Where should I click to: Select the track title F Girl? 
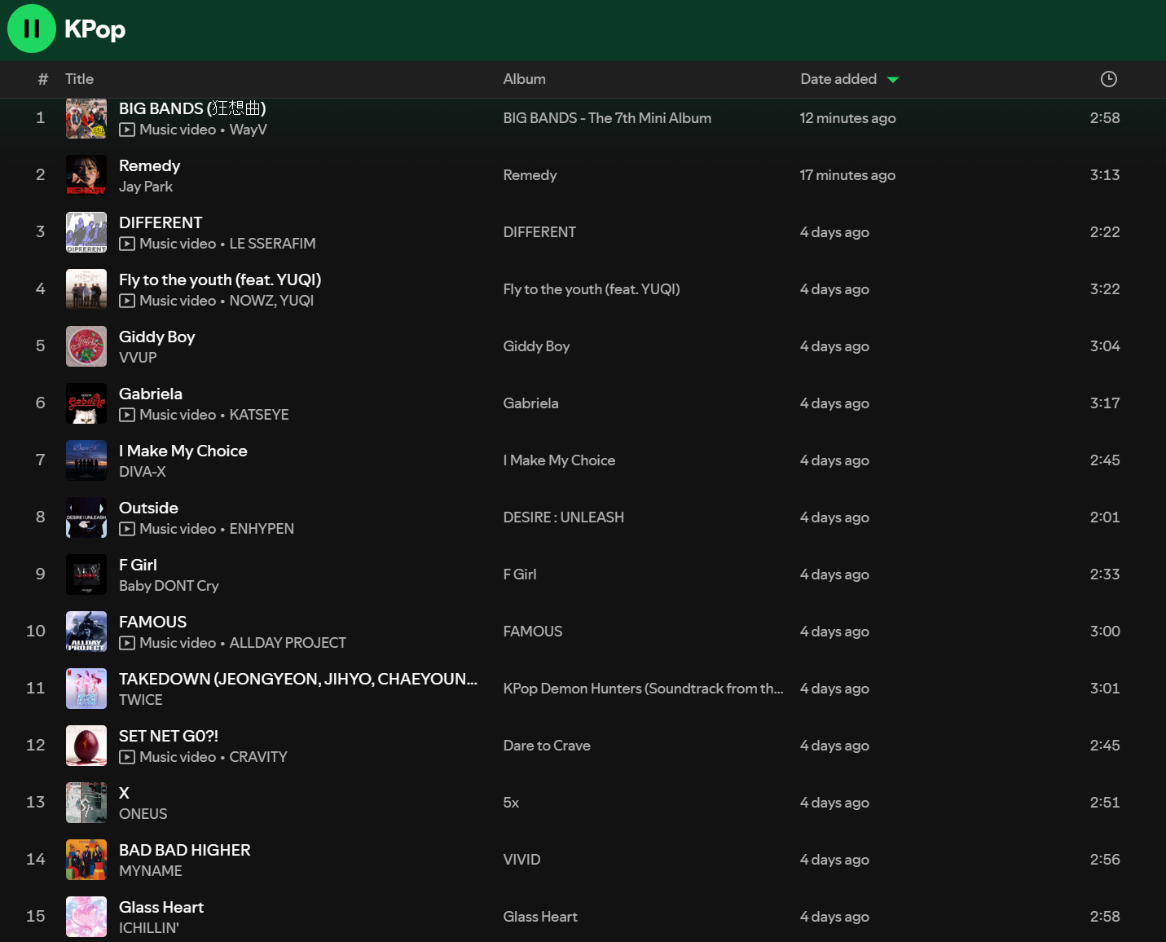point(138,565)
